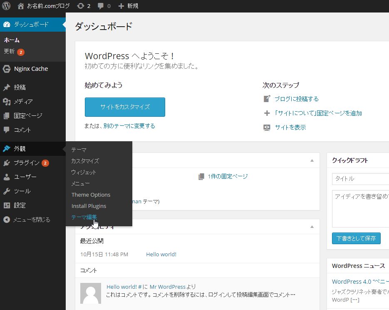Click 新規 in the admin bar
389x310 pixels.
[x=133, y=6]
